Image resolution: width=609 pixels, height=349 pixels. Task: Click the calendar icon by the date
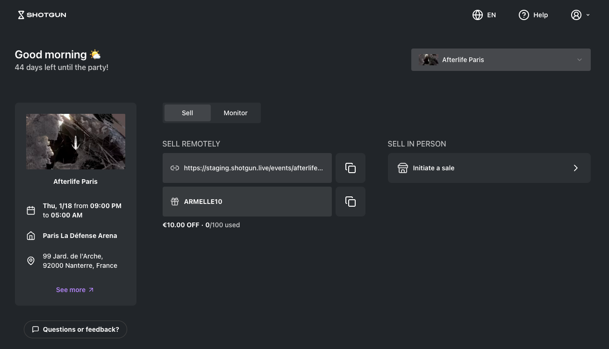tap(31, 210)
